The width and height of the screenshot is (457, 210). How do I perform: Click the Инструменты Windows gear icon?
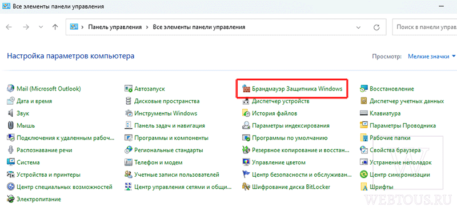coord(128,113)
